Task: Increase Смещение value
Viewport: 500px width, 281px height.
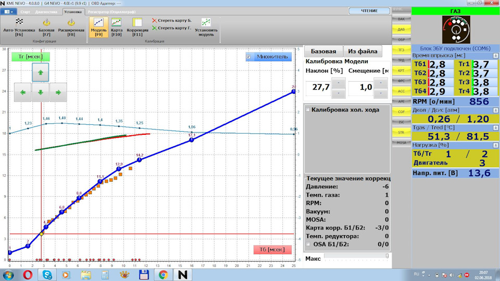Action: (381, 83)
